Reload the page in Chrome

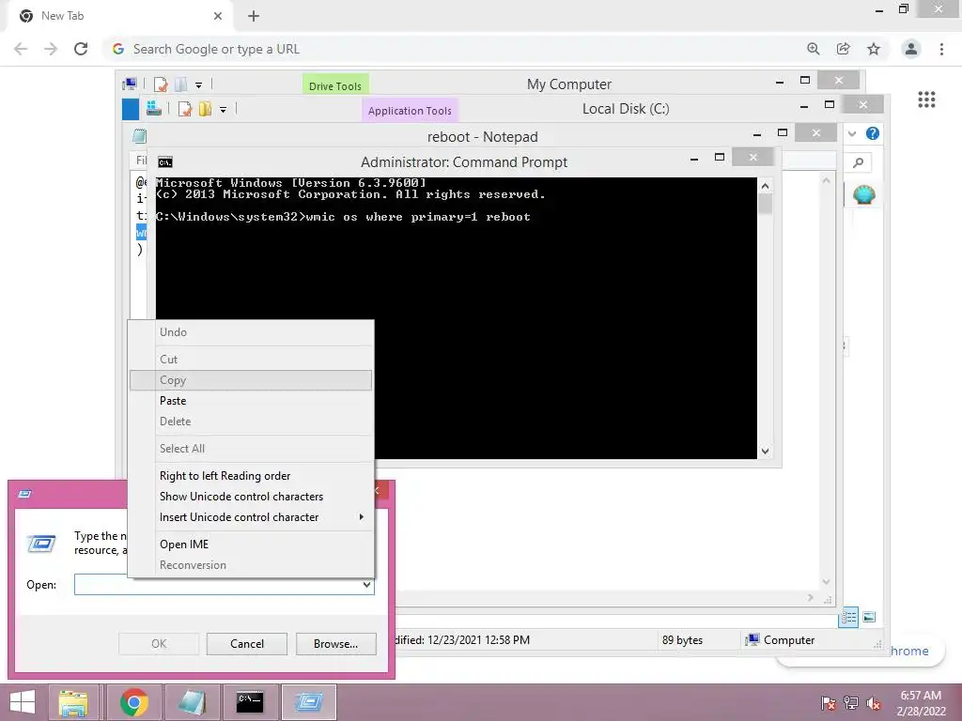coord(81,49)
